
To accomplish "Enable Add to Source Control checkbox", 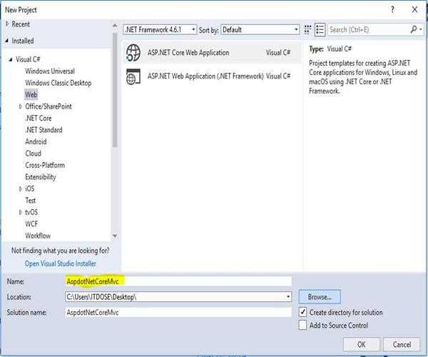I will click(304, 326).
